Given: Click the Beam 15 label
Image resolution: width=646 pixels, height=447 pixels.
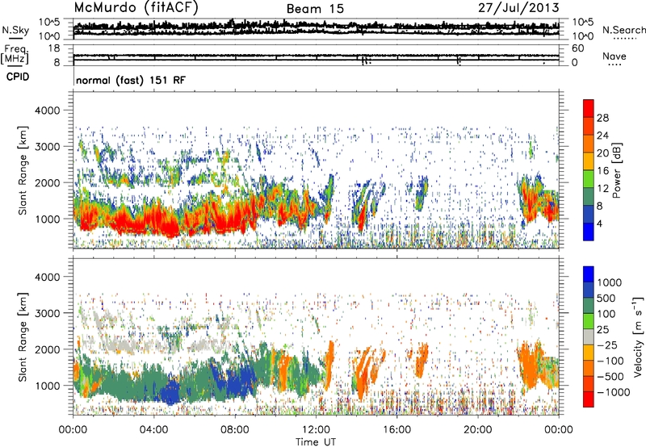Looking at the screenshot, I should pyautogui.click(x=315, y=9).
